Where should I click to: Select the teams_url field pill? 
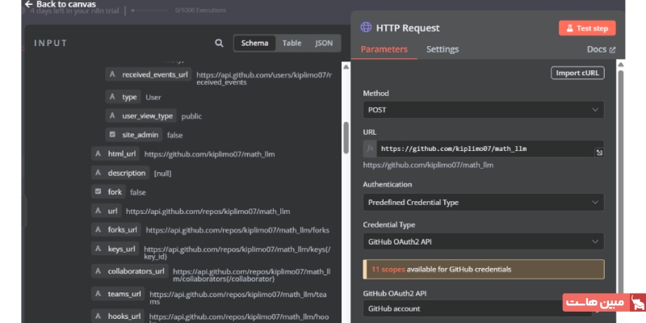pyautogui.click(x=118, y=294)
